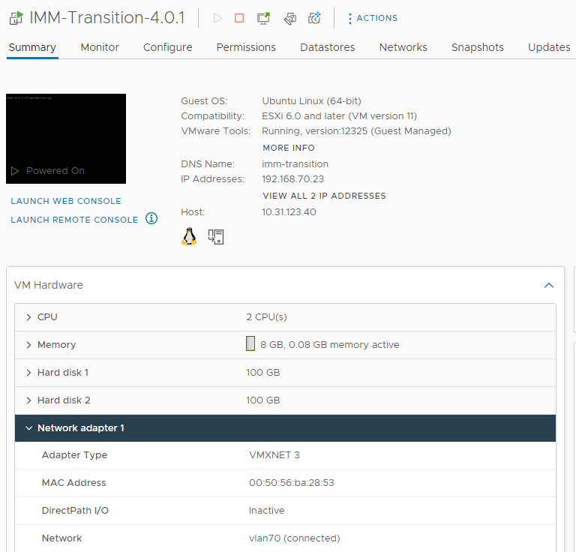Viewport: 576px width, 552px height.
Task: Click Hard disk 1 100 GB value
Action: pos(263,373)
